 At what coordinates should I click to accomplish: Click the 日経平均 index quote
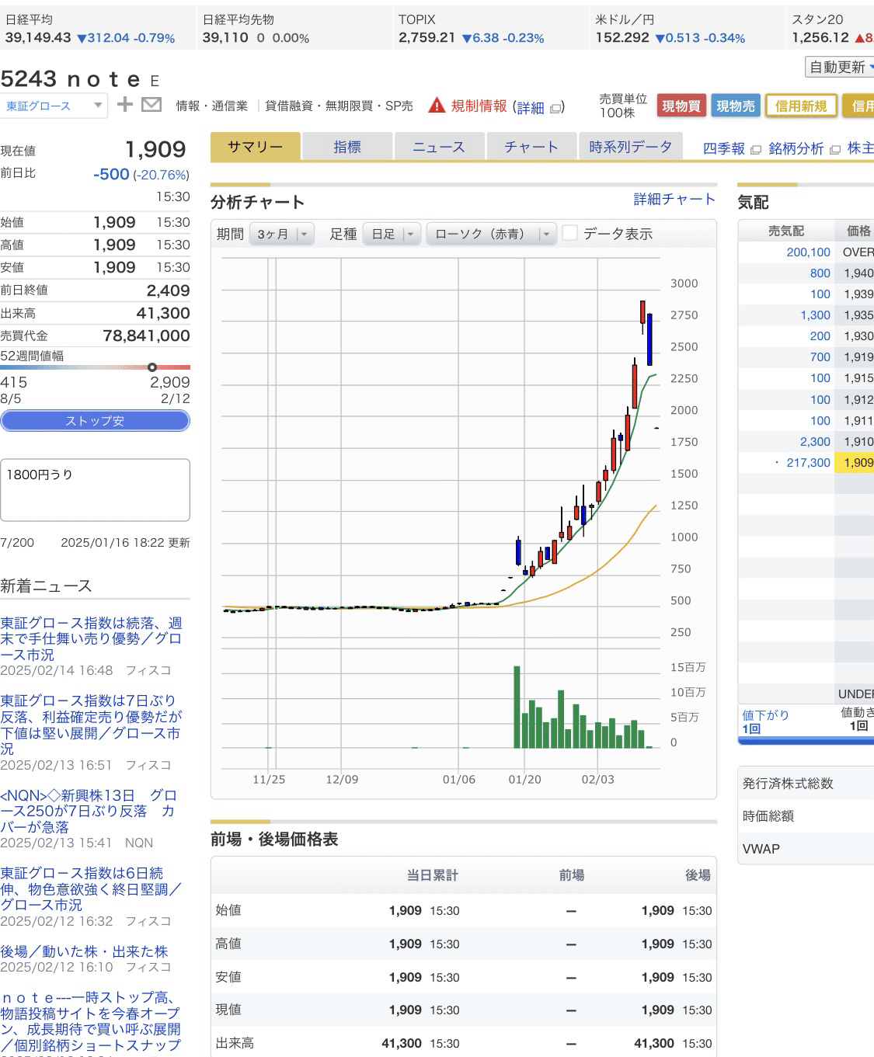[x=90, y=29]
